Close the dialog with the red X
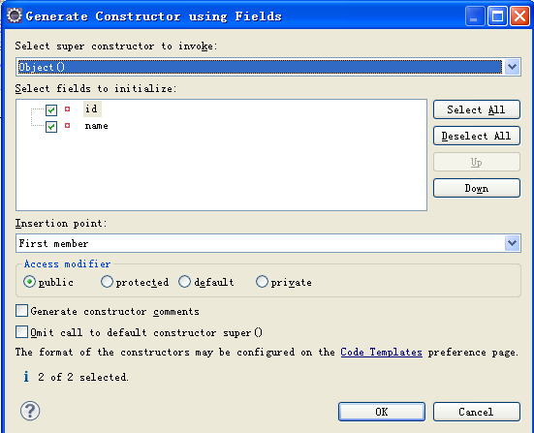 coord(519,16)
